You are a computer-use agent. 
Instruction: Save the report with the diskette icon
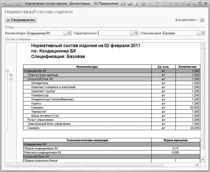(x=123, y=4)
